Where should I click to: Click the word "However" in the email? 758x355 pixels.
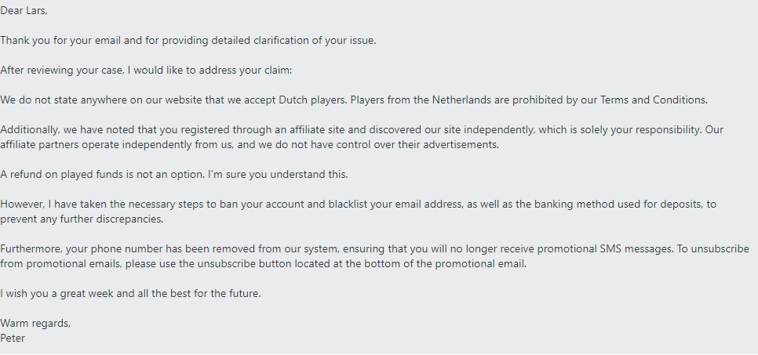point(23,204)
